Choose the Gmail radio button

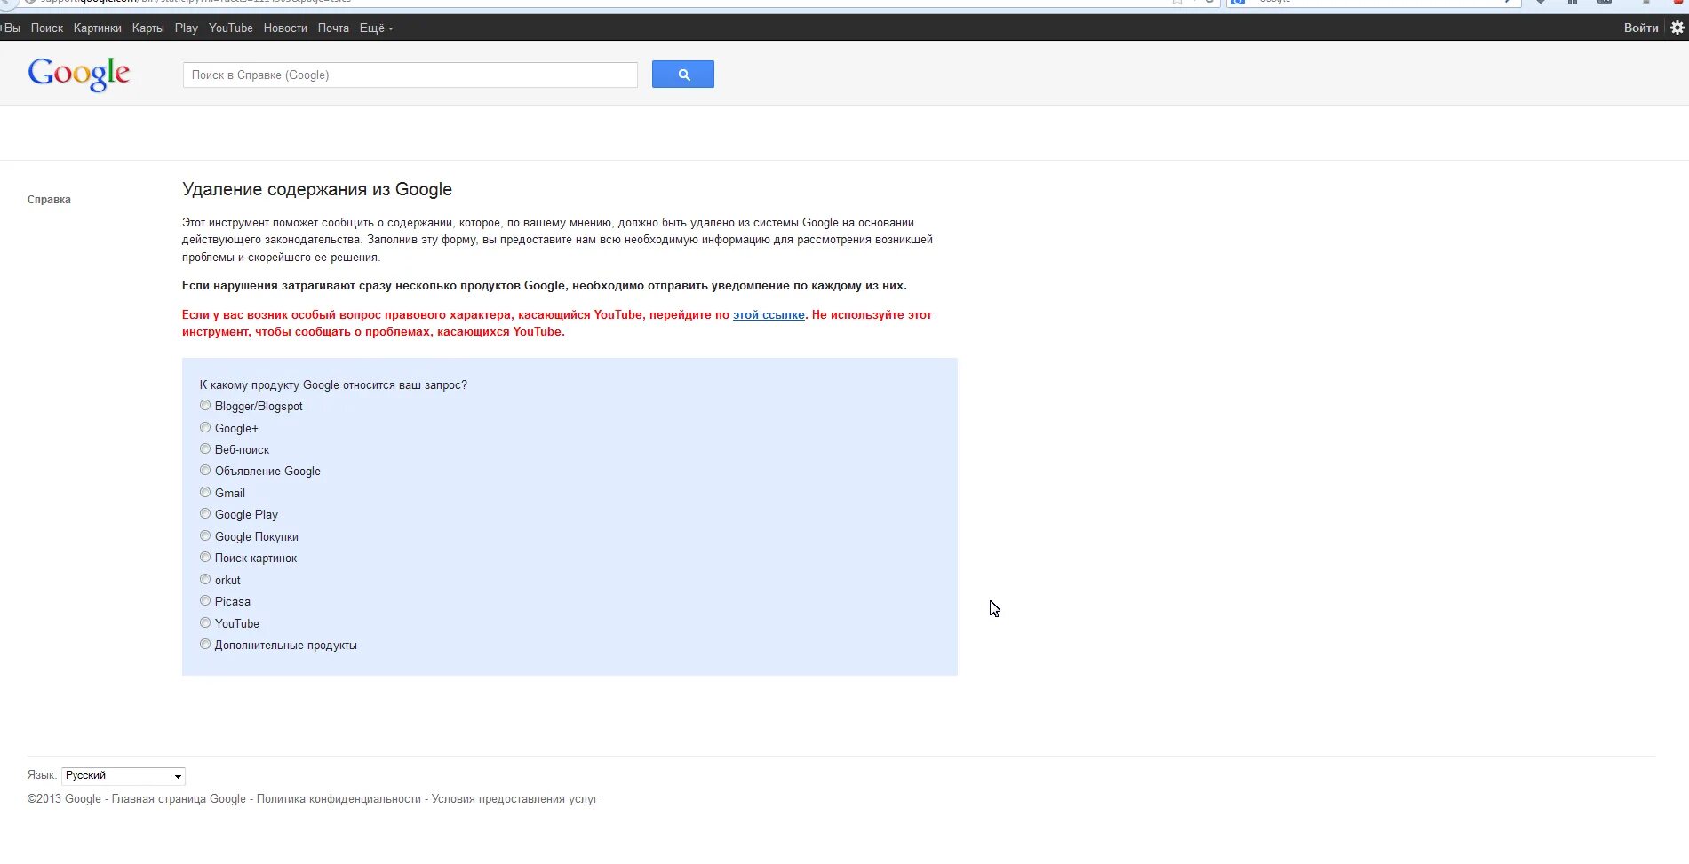205,493
